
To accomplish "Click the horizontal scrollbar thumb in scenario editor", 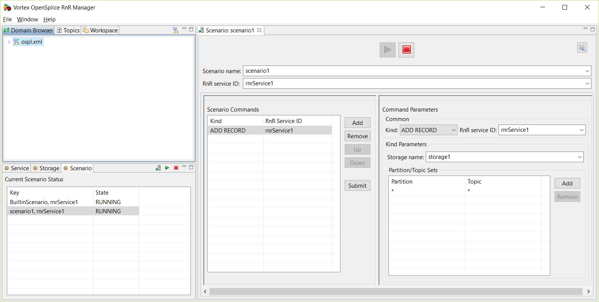I will coord(396,291).
